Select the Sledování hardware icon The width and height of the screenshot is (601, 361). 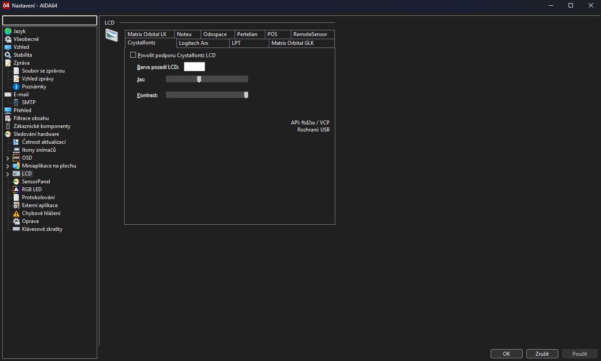pyautogui.click(x=7, y=134)
